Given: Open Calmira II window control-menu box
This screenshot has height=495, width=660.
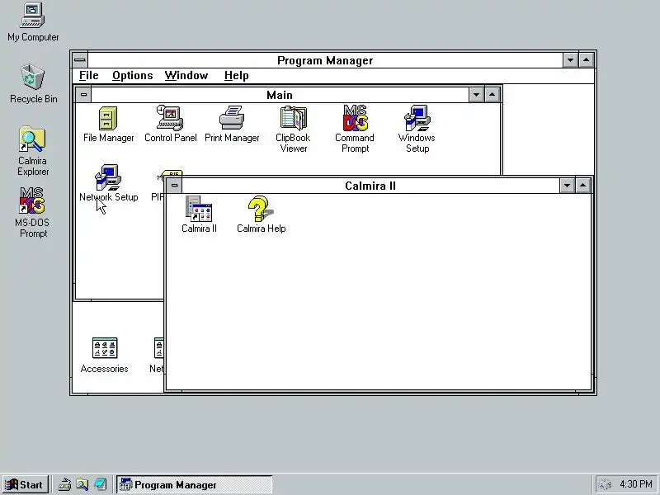Looking at the screenshot, I should pyautogui.click(x=174, y=185).
